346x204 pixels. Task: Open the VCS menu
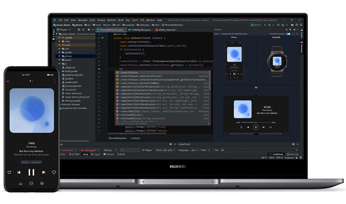[x=142, y=20]
